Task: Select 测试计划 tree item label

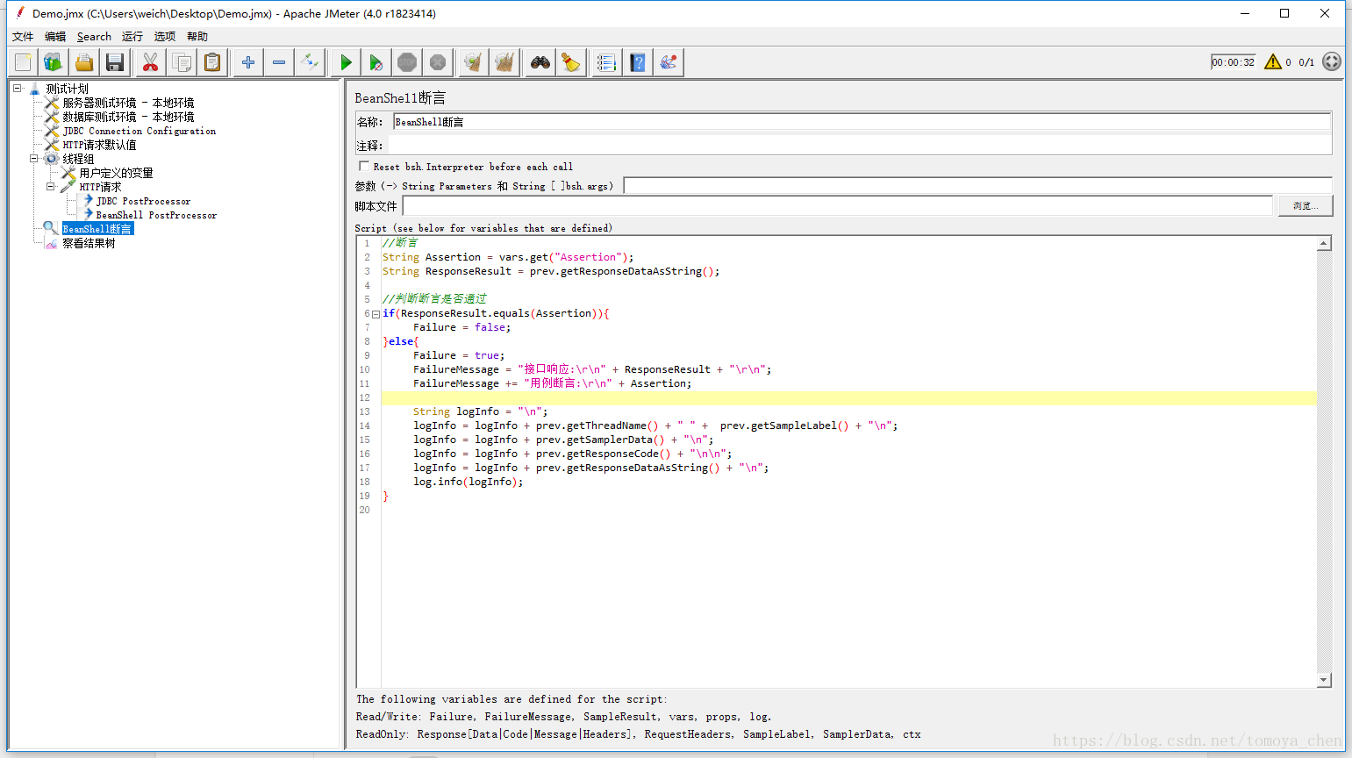Action: click(67, 89)
